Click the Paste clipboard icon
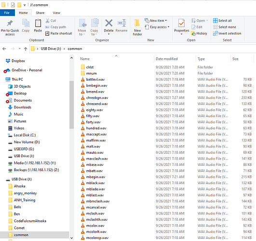The image size is (256, 241). pyautogui.click(x=38, y=23)
